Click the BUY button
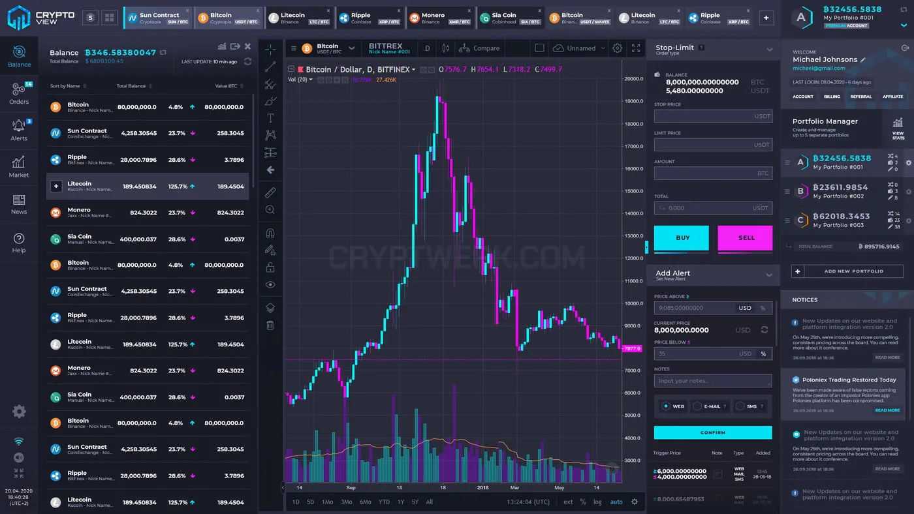Image resolution: width=914 pixels, height=514 pixels. click(682, 238)
